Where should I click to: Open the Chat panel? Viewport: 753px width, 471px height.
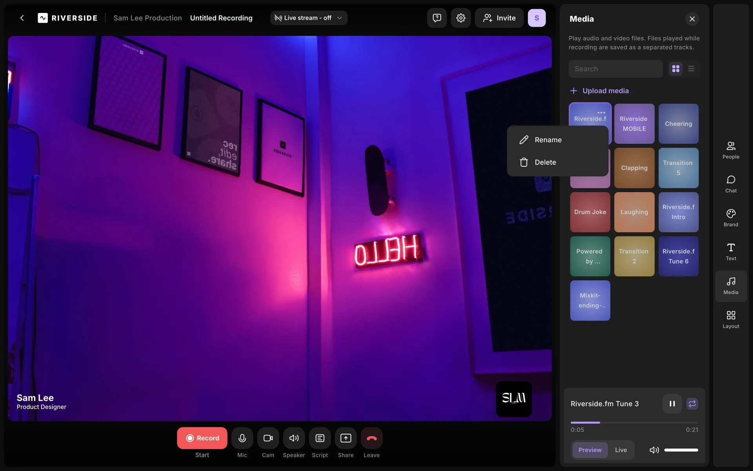click(x=731, y=184)
